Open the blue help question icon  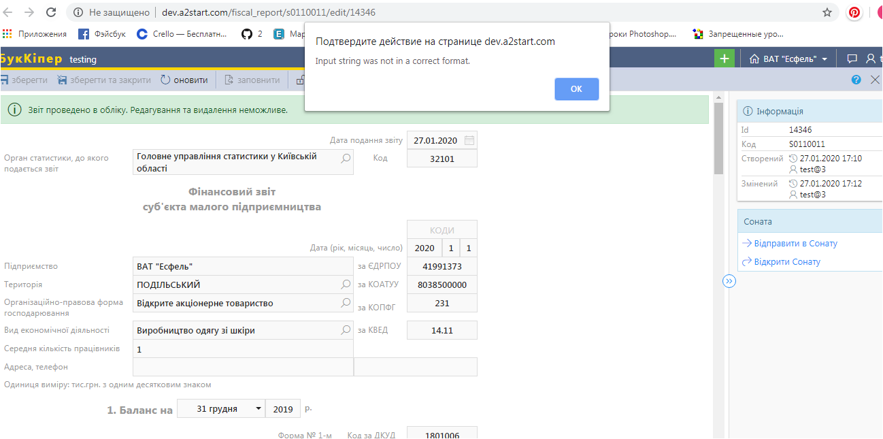[856, 80]
